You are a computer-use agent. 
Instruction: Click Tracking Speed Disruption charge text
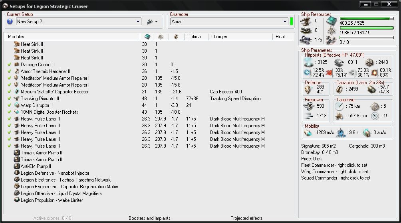tap(235, 99)
